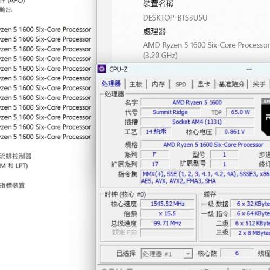270x270 pixels.
Task: Select the 指標裝置 item in Device Manager
Action: coord(12,185)
